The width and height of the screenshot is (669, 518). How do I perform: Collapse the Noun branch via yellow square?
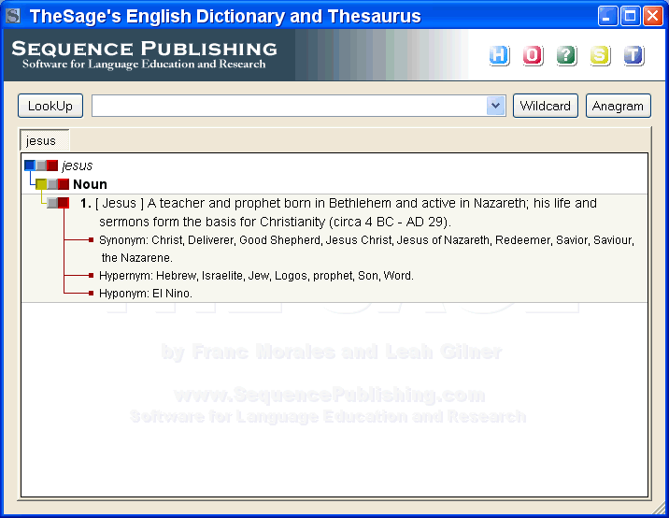coord(41,184)
